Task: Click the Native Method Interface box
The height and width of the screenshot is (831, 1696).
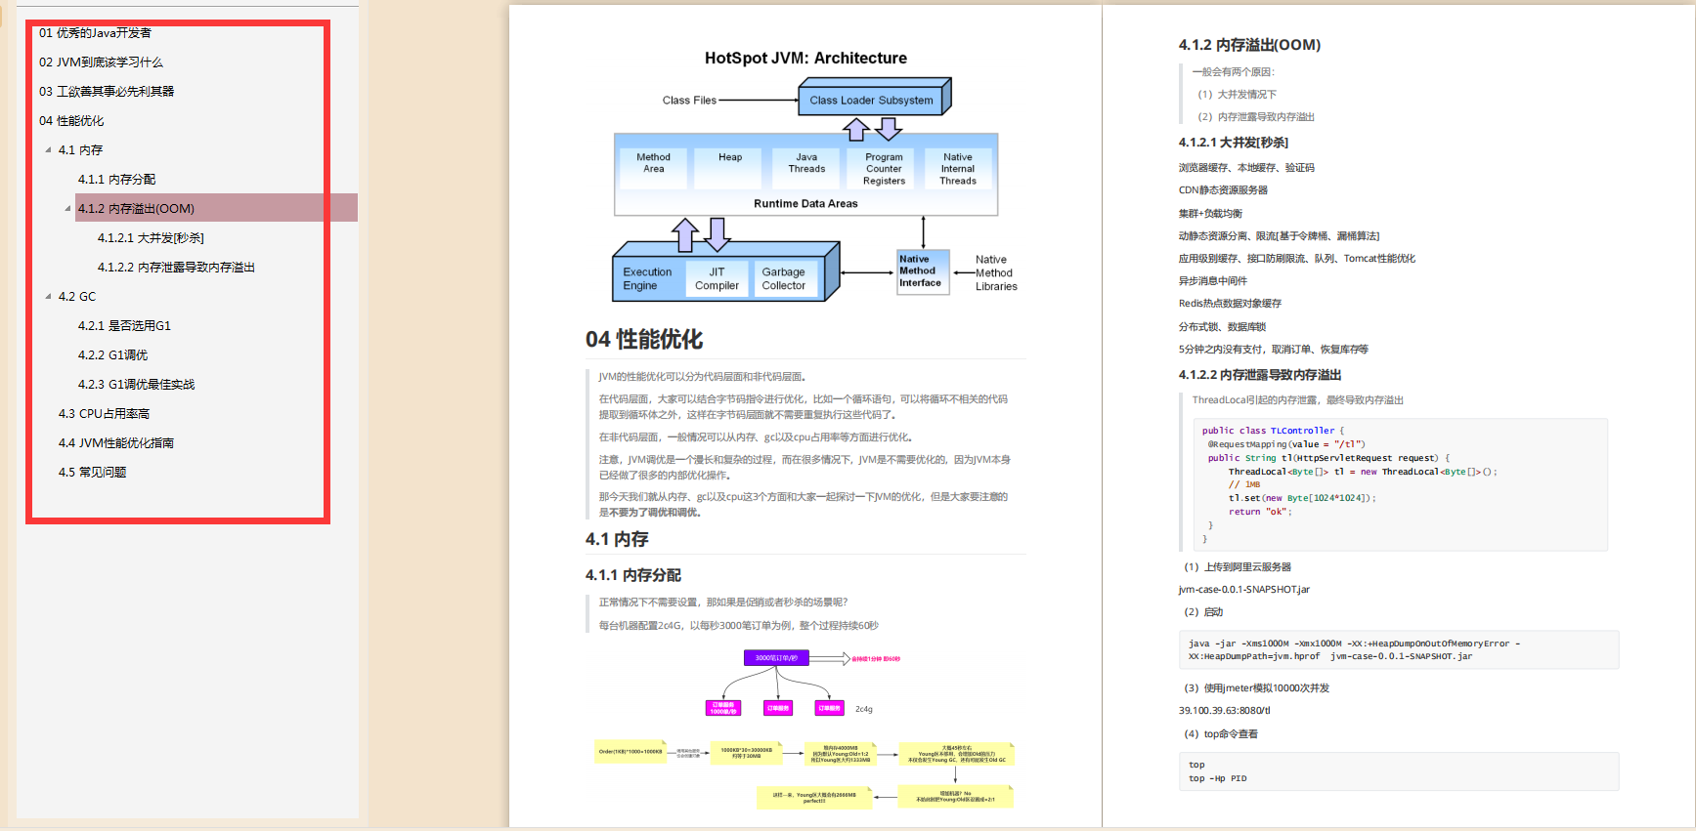Action: point(923,271)
